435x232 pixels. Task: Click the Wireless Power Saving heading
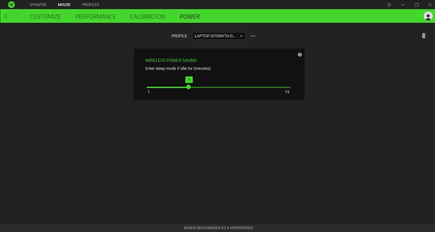(x=171, y=60)
